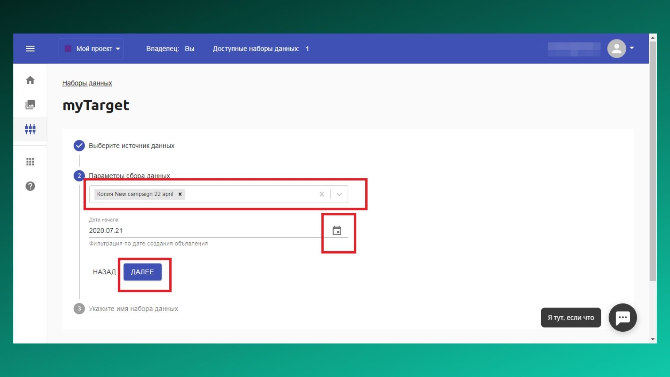The image size is (670, 377).
Task: Expand the campaign selection dropdown chevron
Action: click(x=339, y=194)
